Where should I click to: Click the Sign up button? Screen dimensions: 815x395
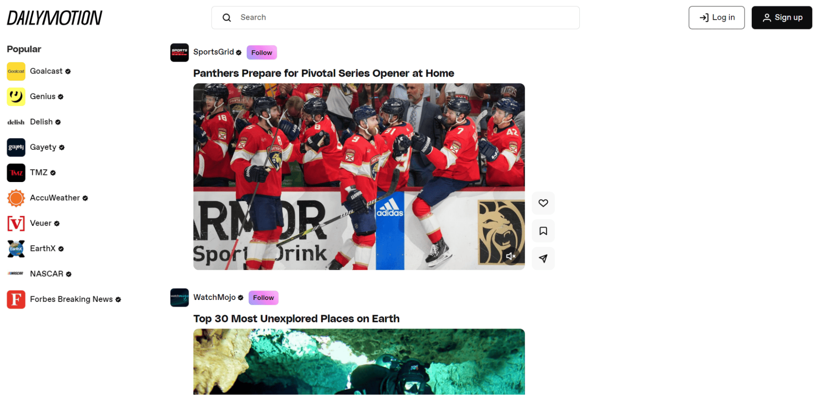click(x=782, y=18)
